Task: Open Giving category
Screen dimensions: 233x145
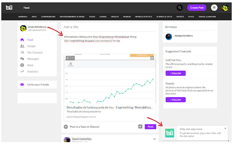Action: pos(103,17)
